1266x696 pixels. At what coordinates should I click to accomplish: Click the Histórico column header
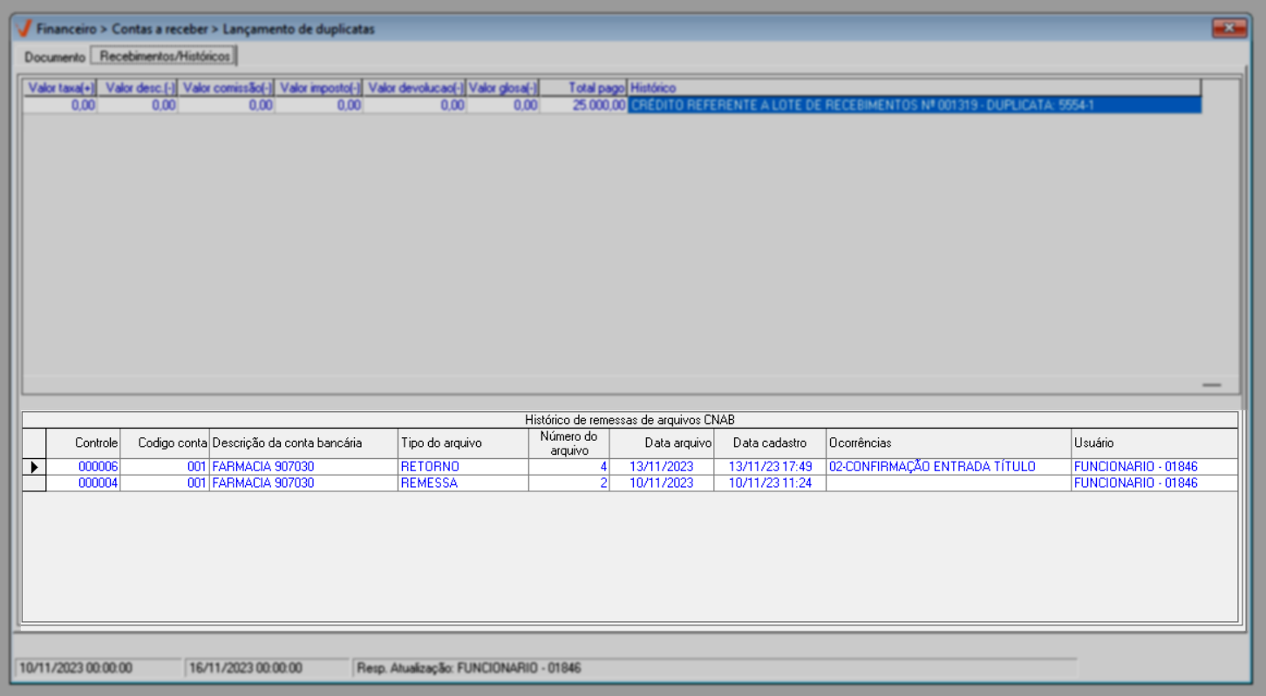[915, 88]
